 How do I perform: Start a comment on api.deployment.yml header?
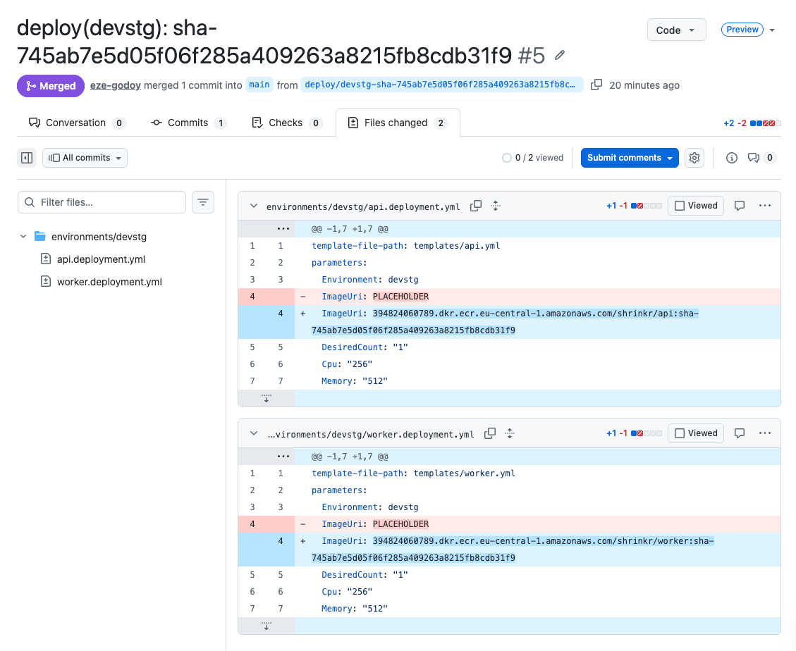point(738,206)
